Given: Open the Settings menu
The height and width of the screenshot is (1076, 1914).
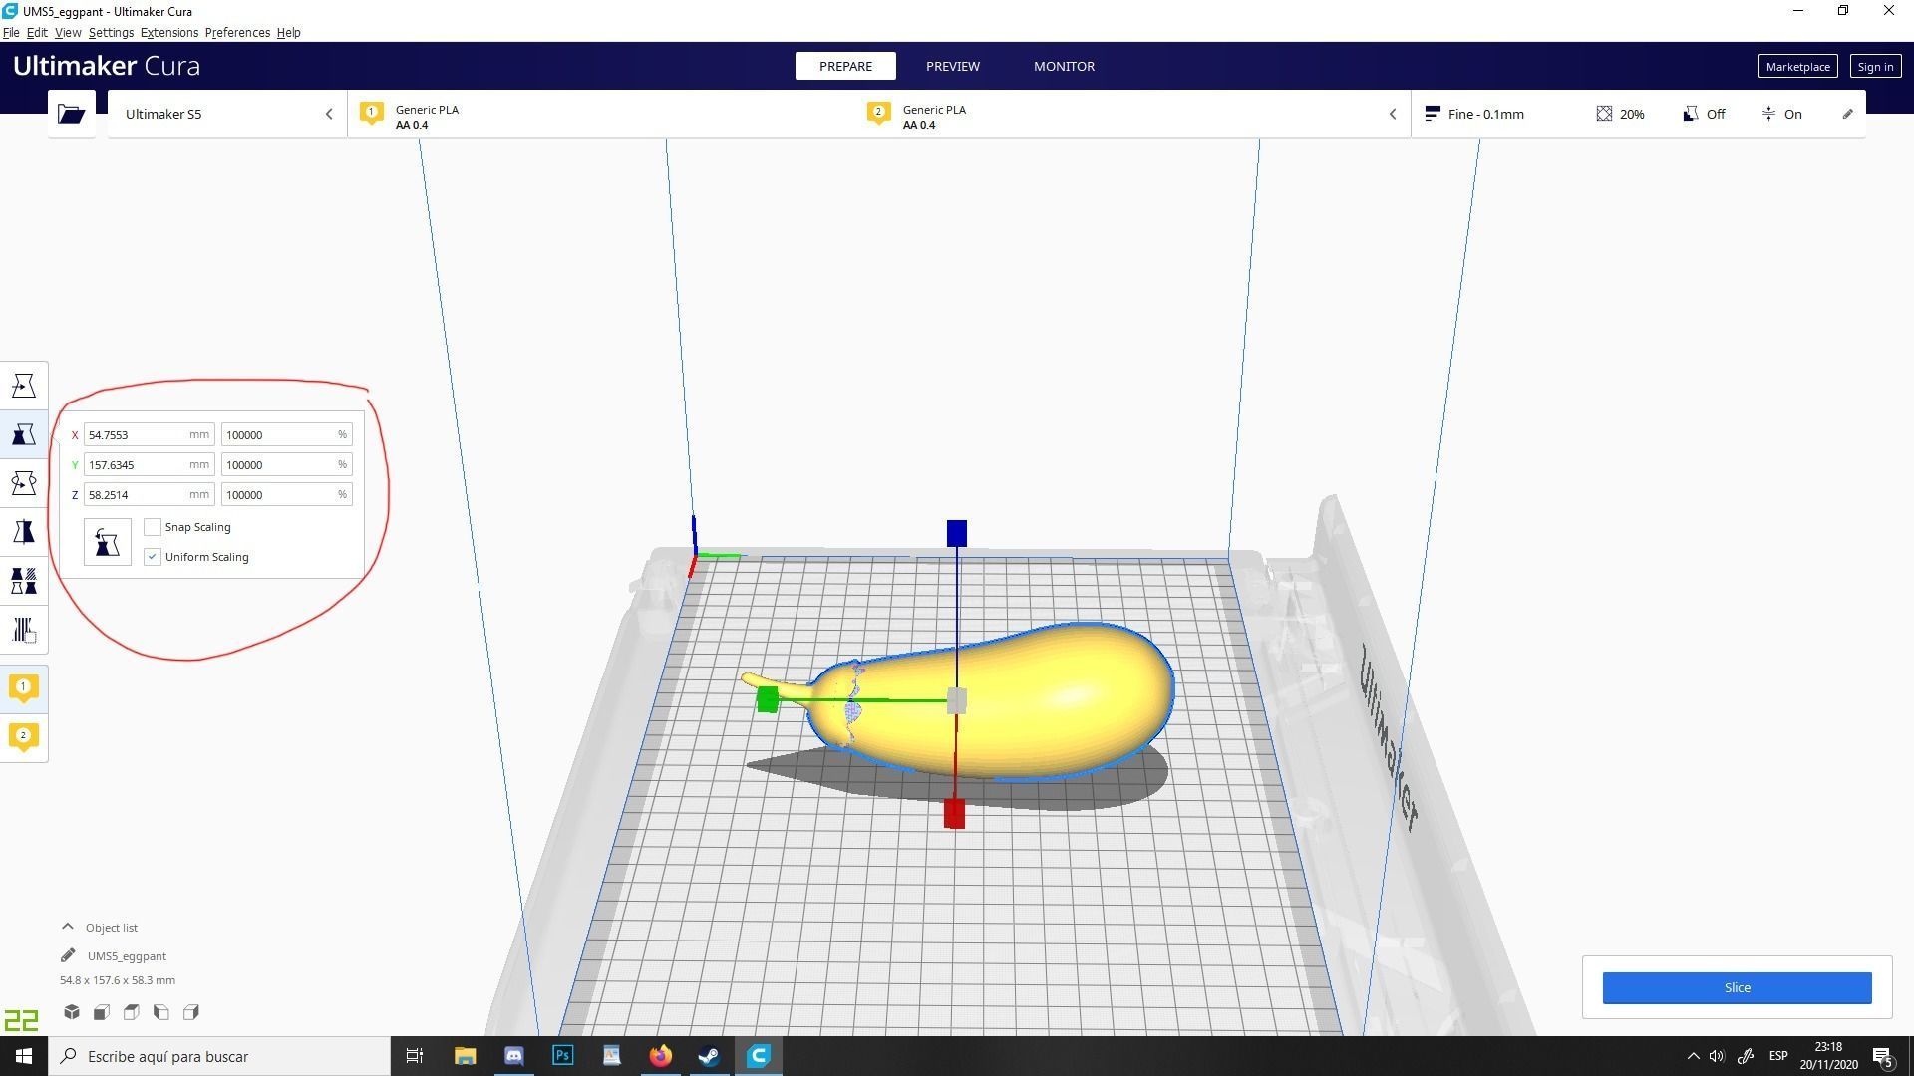Looking at the screenshot, I should pyautogui.click(x=111, y=33).
